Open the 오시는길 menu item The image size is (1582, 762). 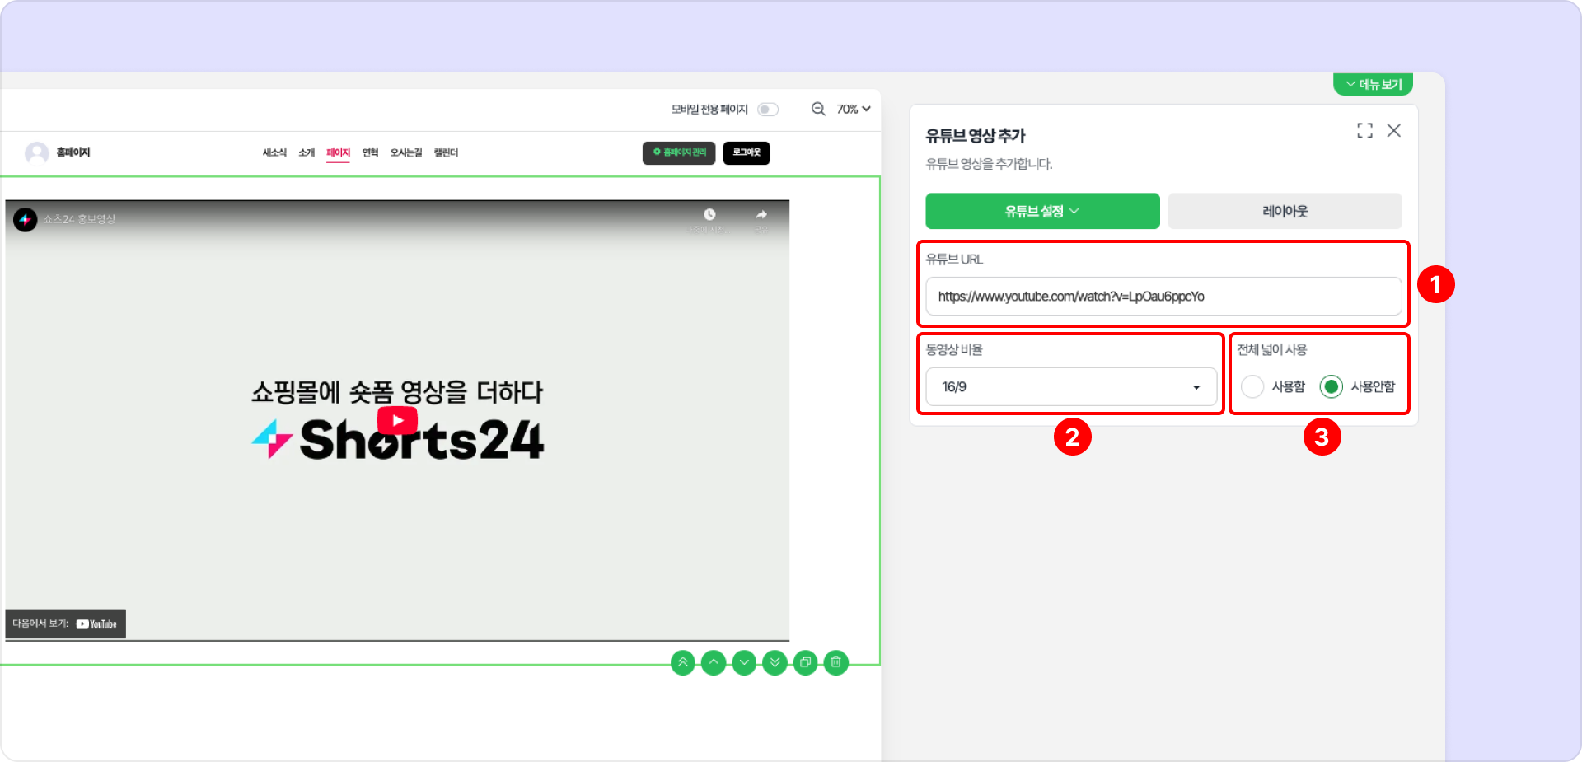pyautogui.click(x=406, y=152)
